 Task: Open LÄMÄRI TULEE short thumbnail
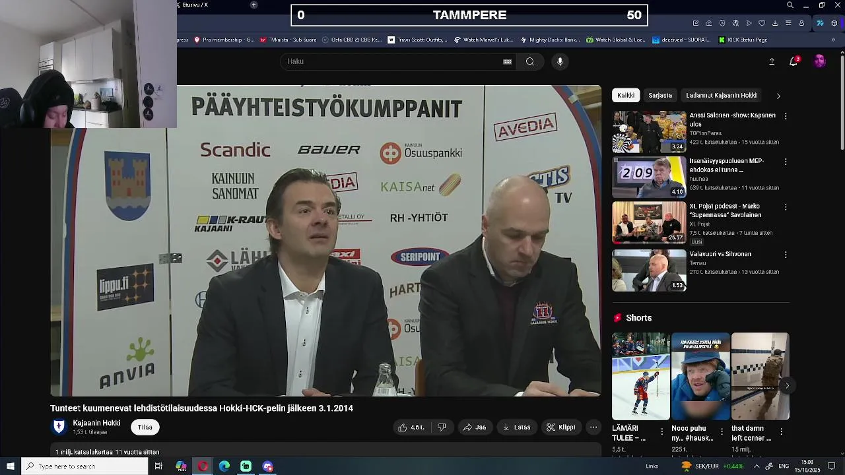click(x=640, y=376)
